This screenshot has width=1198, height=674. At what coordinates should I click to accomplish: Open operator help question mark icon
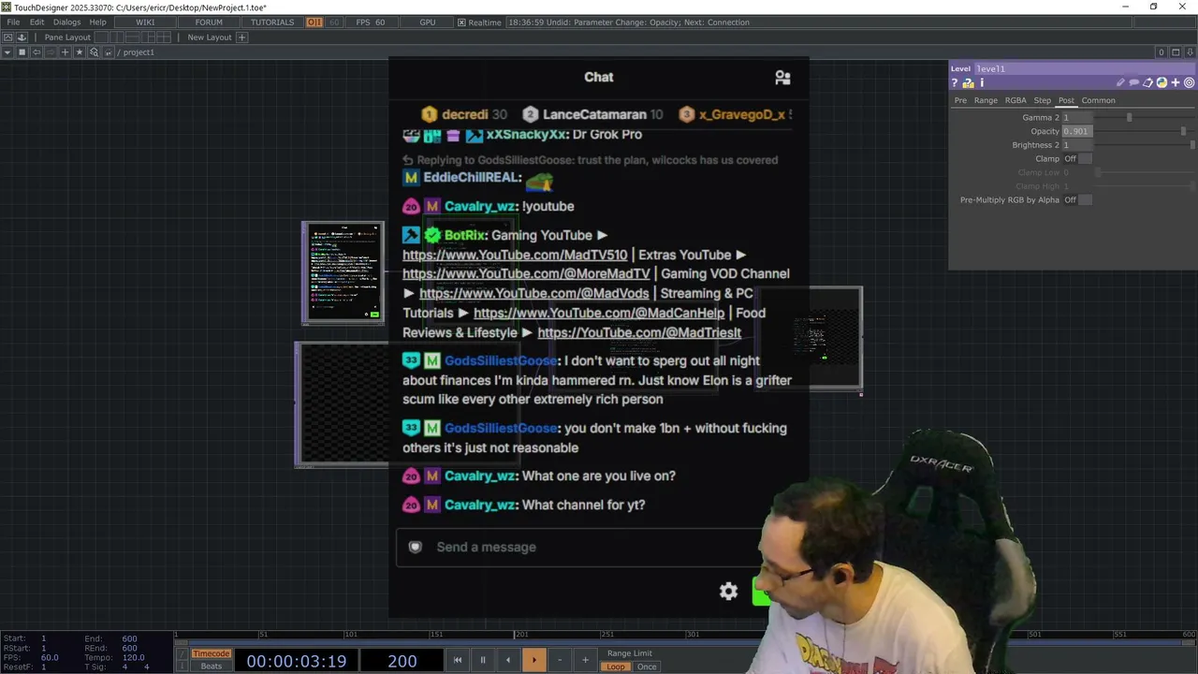[955, 83]
